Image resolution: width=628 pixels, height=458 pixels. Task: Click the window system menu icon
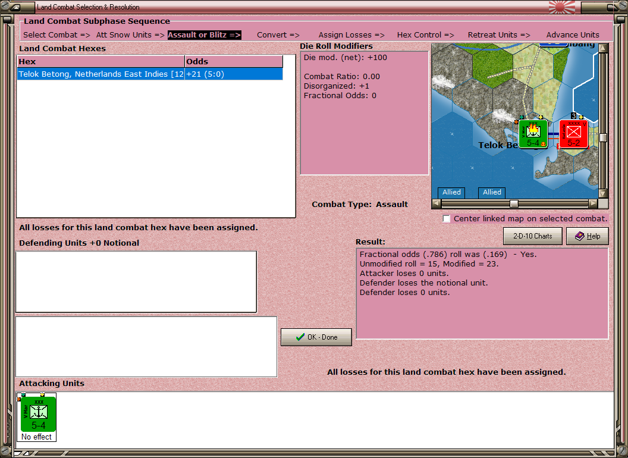tap(16, 7)
